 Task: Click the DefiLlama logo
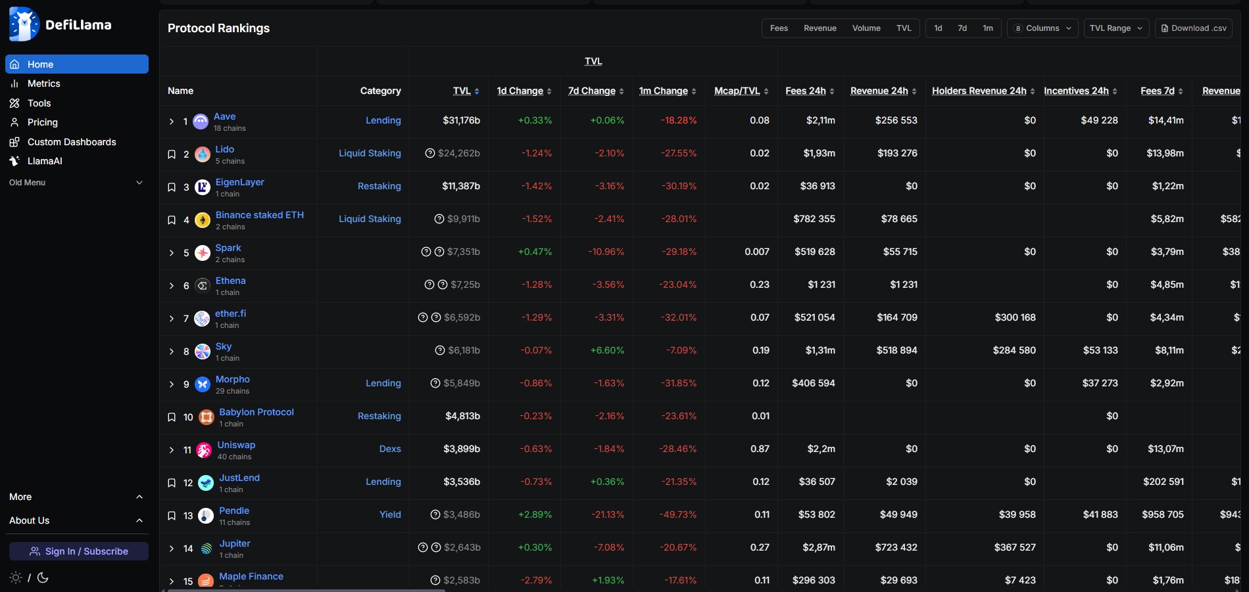(59, 24)
